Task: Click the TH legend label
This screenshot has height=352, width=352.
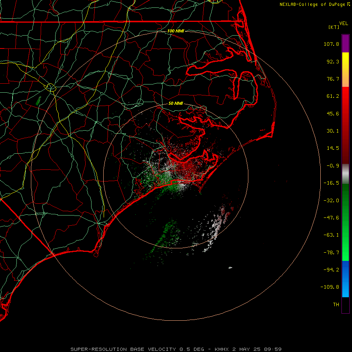Action: [336, 305]
